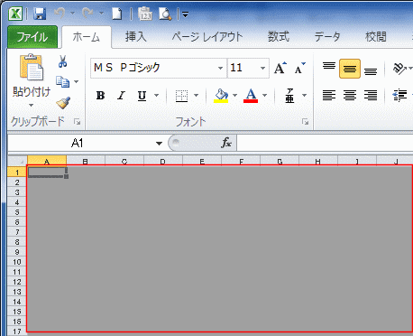Screen dimensions: 413x336
Task: Click the insert function fx icon
Action: coord(226,143)
